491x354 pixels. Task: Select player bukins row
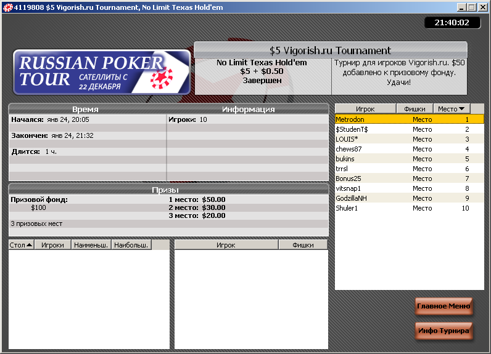tap(410, 159)
